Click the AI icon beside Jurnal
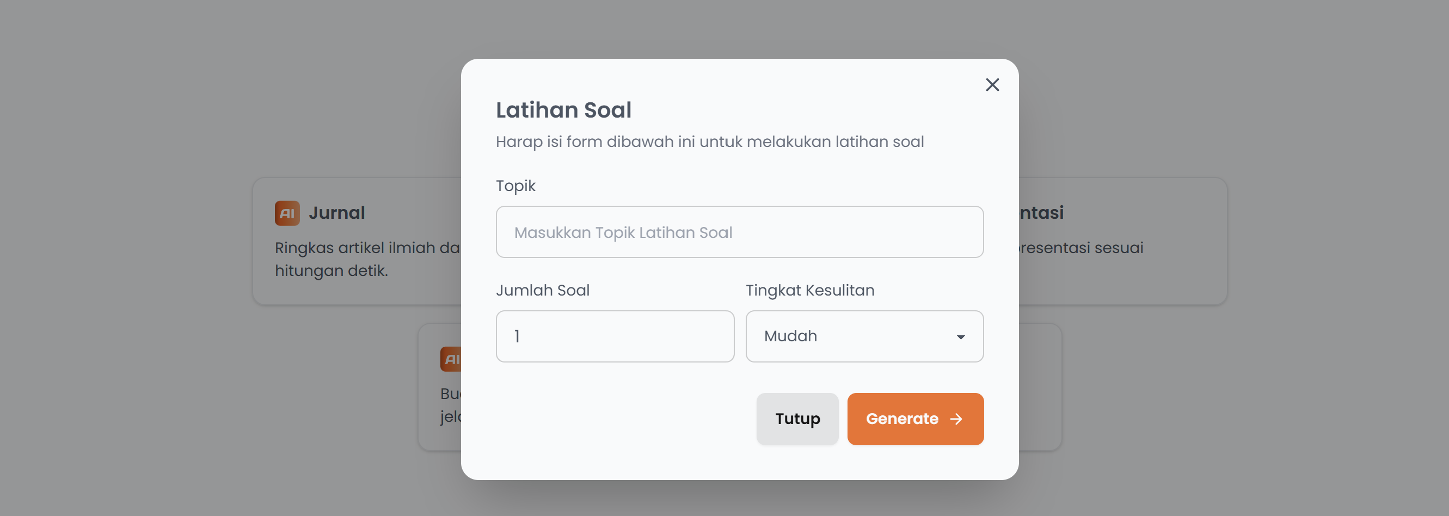 point(287,213)
